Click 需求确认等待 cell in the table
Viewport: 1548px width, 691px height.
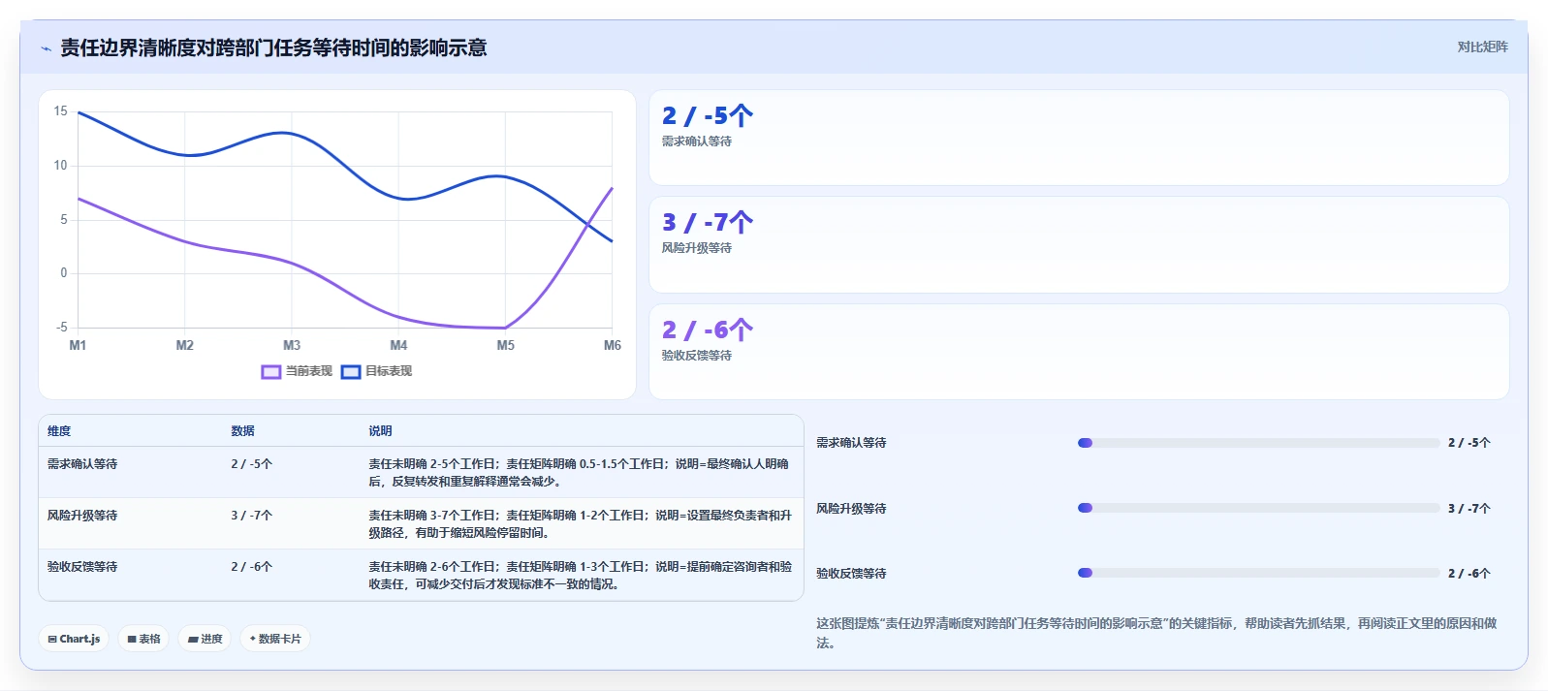tap(82, 464)
